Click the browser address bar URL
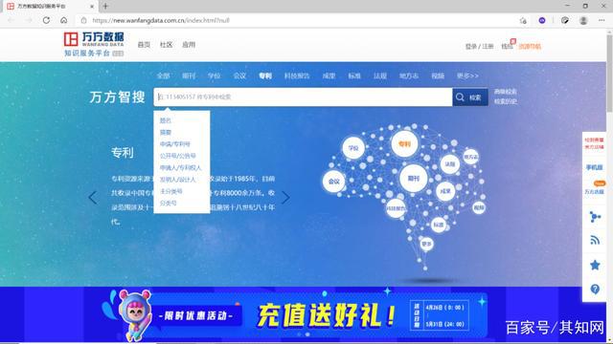This screenshot has height=344, width=613. 161,20
